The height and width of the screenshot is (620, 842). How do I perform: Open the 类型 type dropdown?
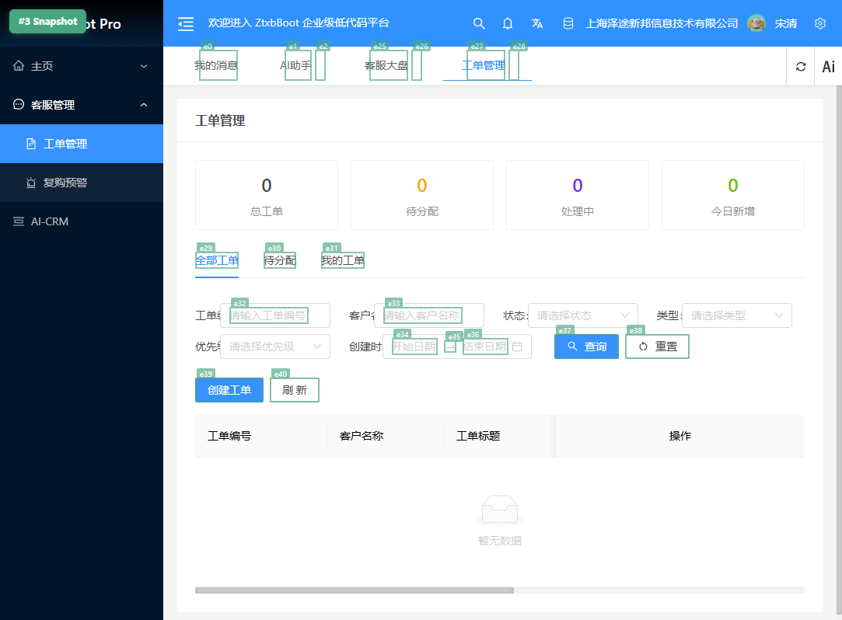737,315
